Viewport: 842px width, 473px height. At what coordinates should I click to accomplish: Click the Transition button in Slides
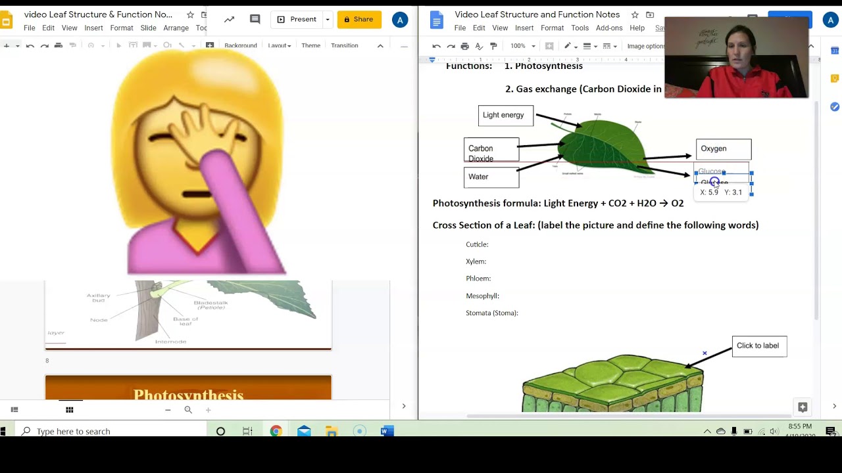pyautogui.click(x=345, y=45)
